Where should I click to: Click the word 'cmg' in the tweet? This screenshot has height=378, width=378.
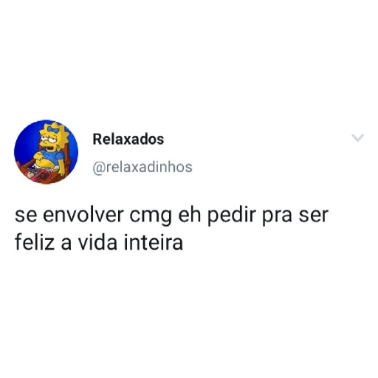pos(151,216)
